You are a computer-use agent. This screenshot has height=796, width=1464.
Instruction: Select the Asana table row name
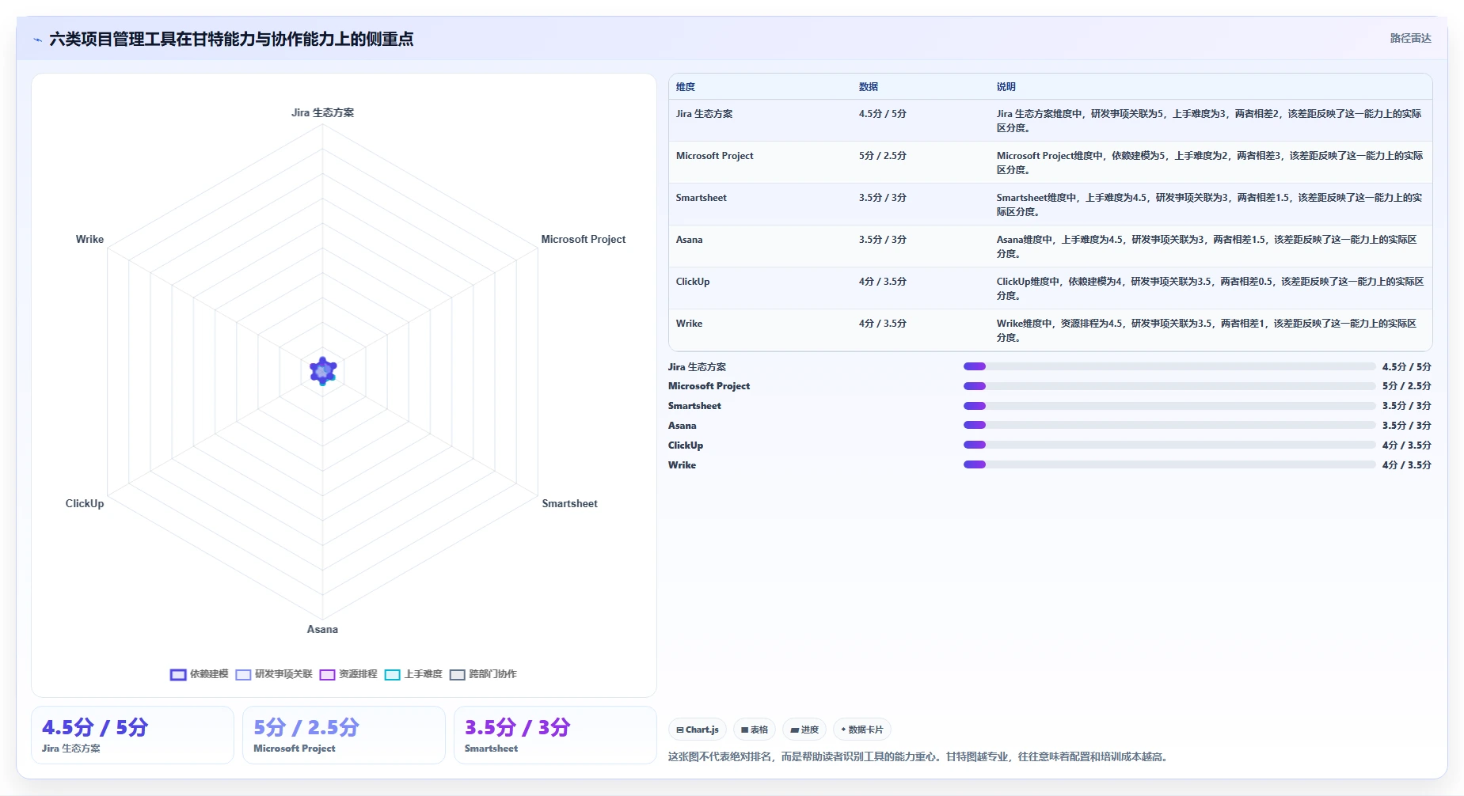click(690, 240)
